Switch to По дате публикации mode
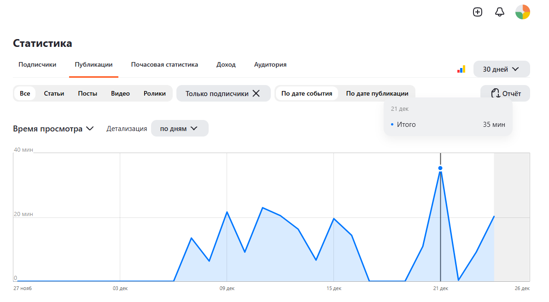The height and width of the screenshot is (302, 549). [377, 93]
